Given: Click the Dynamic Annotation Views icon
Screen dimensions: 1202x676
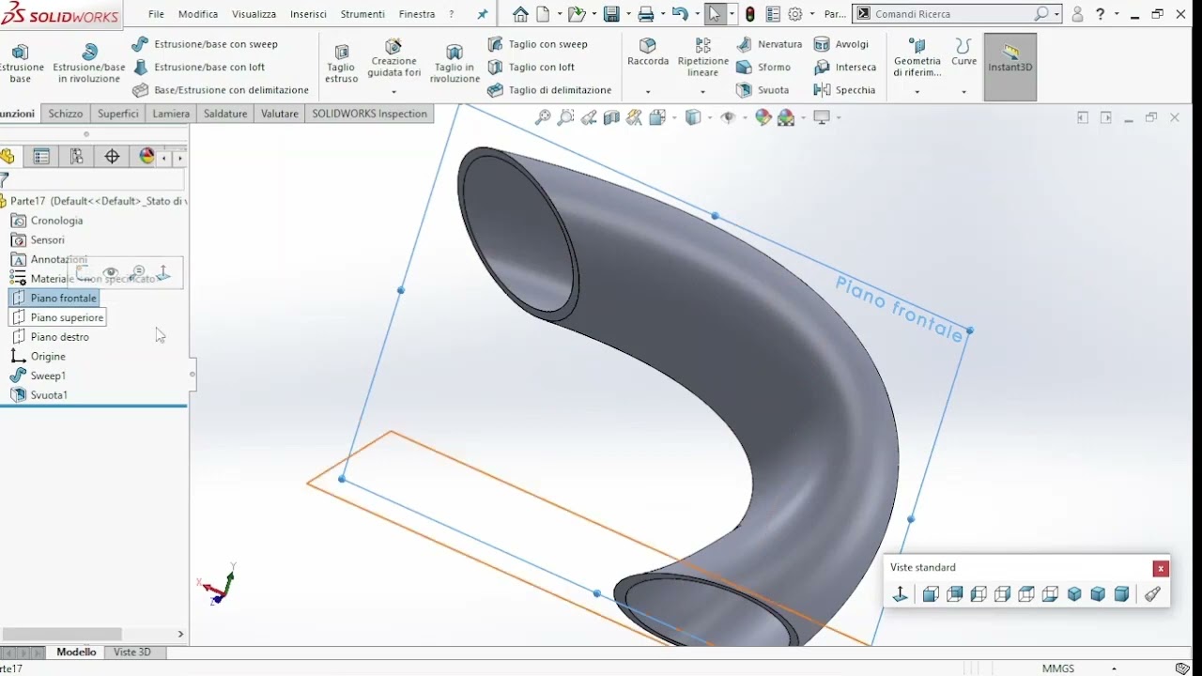Looking at the screenshot, I should [x=635, y=117].
